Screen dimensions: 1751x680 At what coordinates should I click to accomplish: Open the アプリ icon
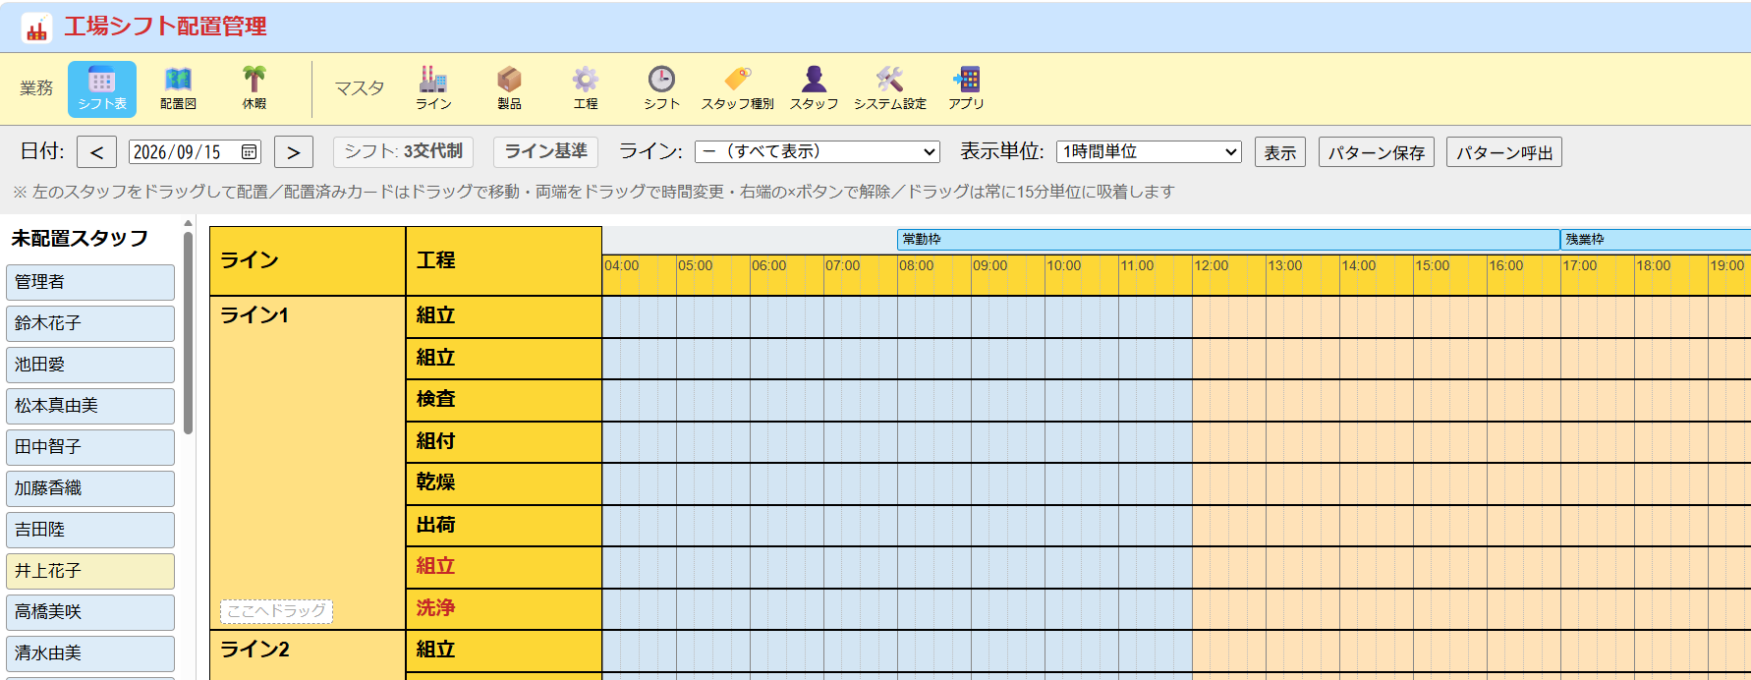[966, 88]
